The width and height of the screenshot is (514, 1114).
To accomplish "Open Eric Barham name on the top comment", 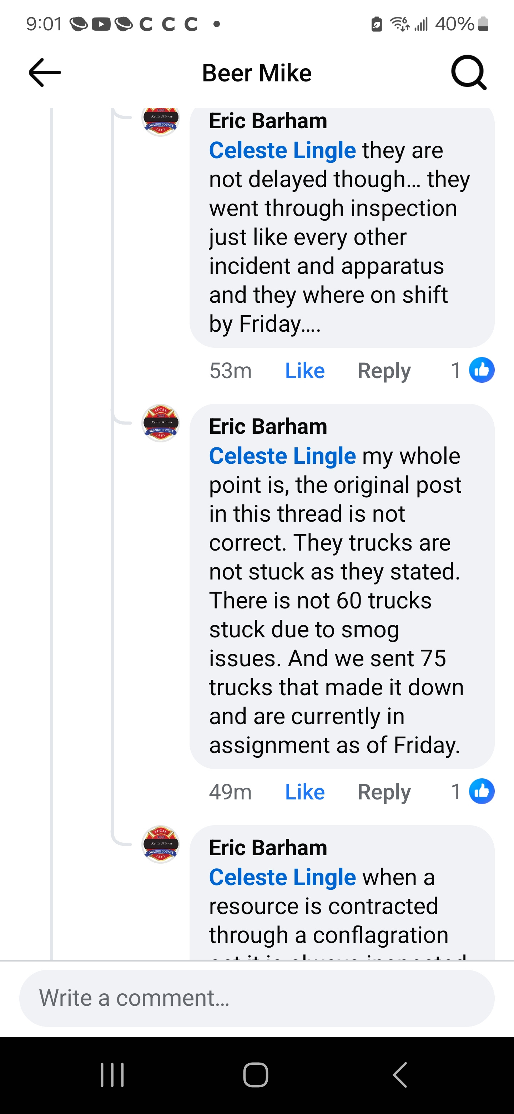I will pyautogui.click(x=268, y=121).
